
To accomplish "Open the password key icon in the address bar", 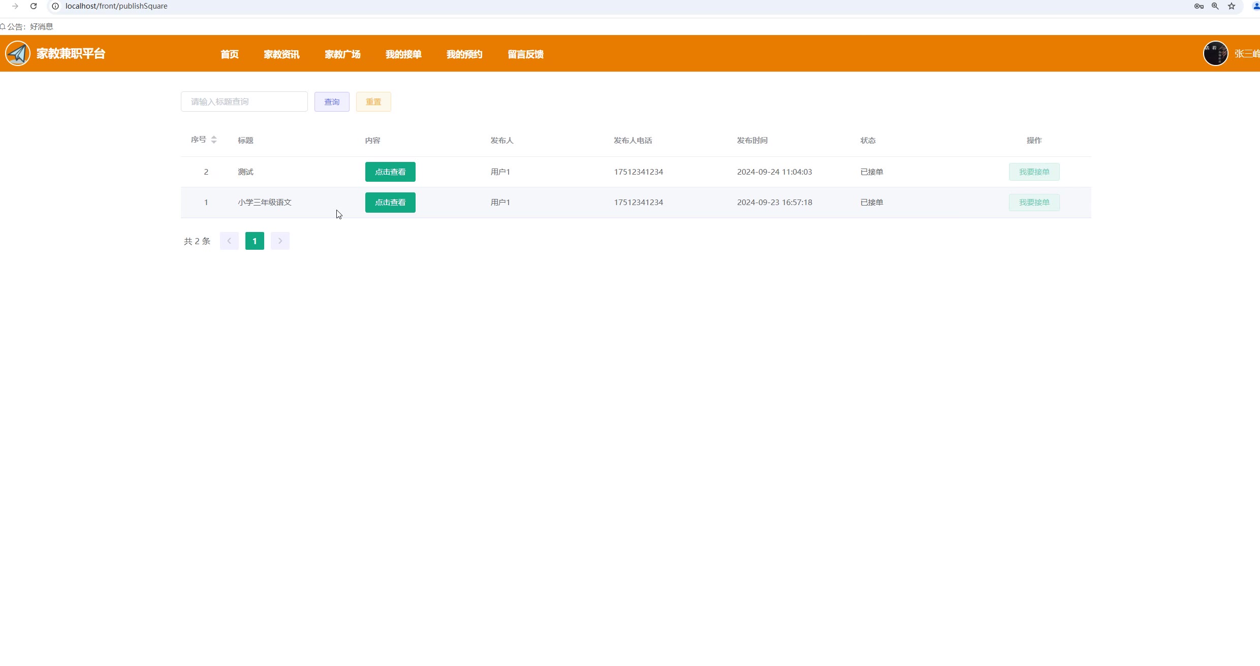I will point(1199,6).
